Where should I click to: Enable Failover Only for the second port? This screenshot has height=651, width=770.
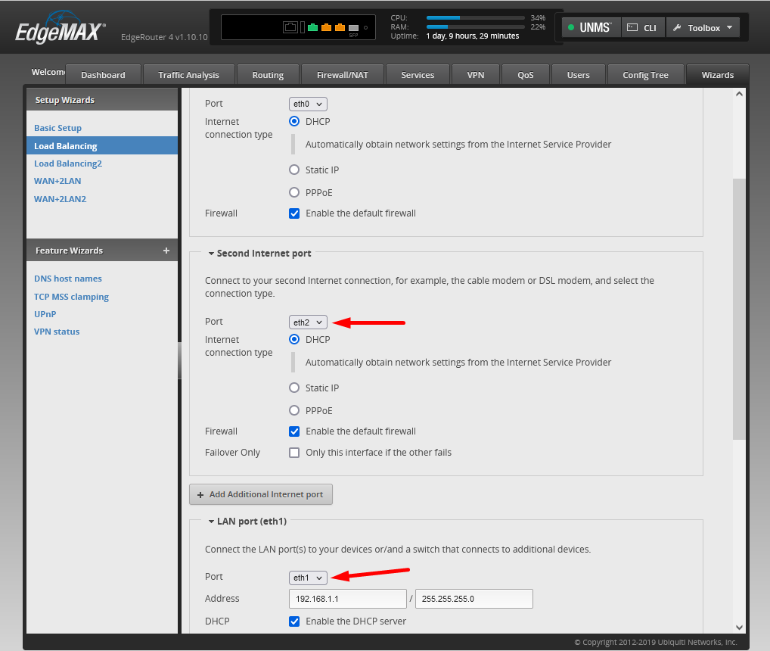click(294, 453)
